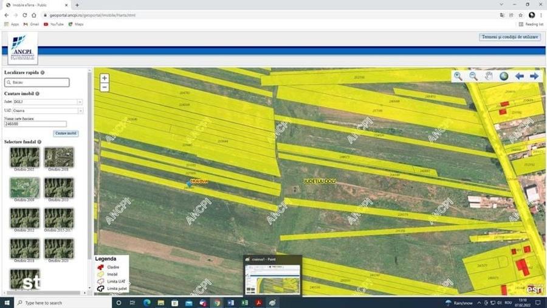Open Chrome three-dot menu
Screen dimensions: 547x308
tap(541, 15)
